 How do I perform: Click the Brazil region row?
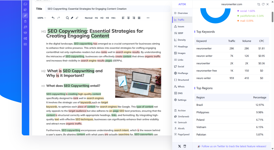[x=232, y=105]
